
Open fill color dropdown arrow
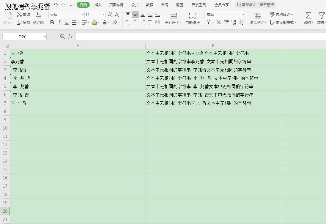tap(99, 23)
